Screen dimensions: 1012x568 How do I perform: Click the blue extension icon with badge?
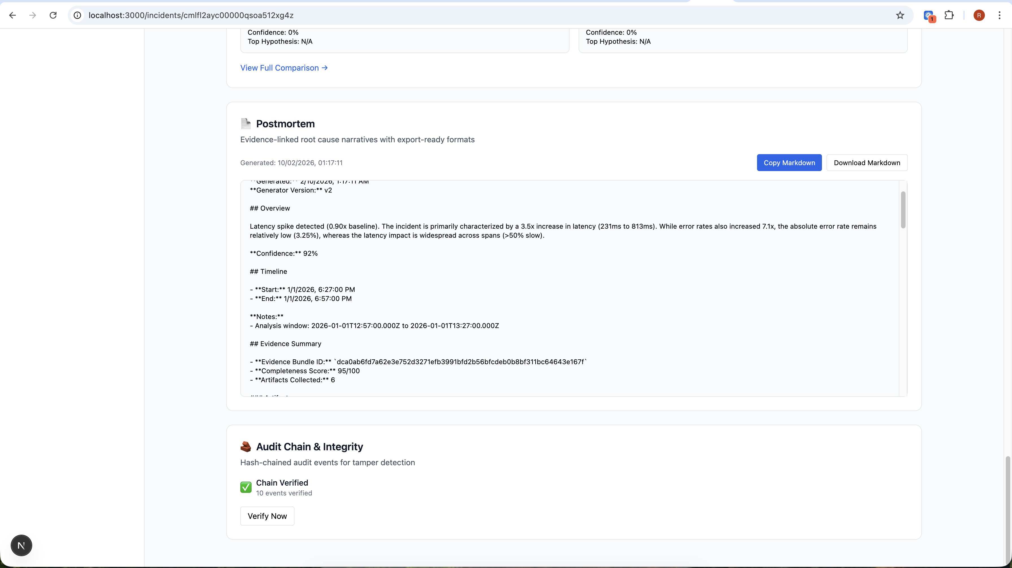(x=929, y=16)
